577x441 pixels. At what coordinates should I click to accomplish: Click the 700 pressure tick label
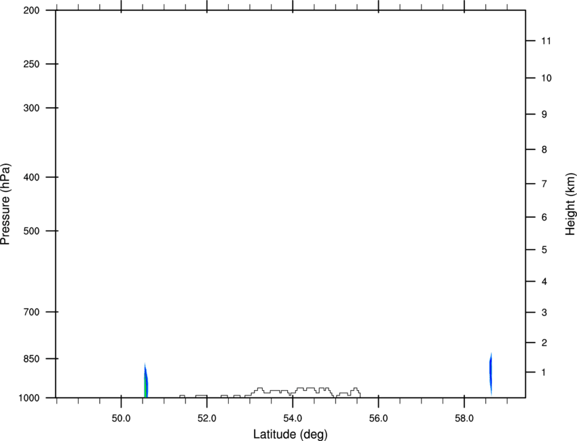pos(31,312)
